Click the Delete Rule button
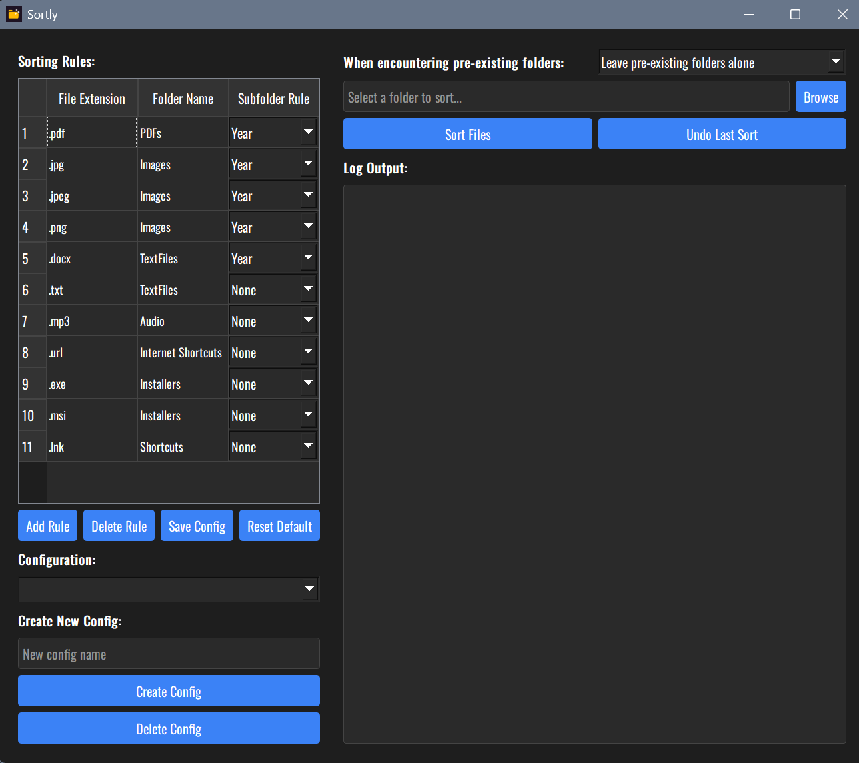The image size is (859, 763). [x=119, y=526]
